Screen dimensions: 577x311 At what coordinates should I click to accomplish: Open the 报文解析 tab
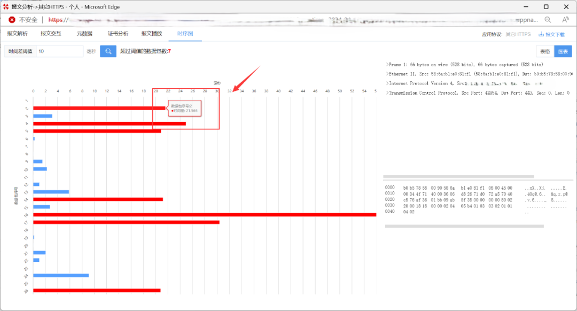tap(17, 34)
